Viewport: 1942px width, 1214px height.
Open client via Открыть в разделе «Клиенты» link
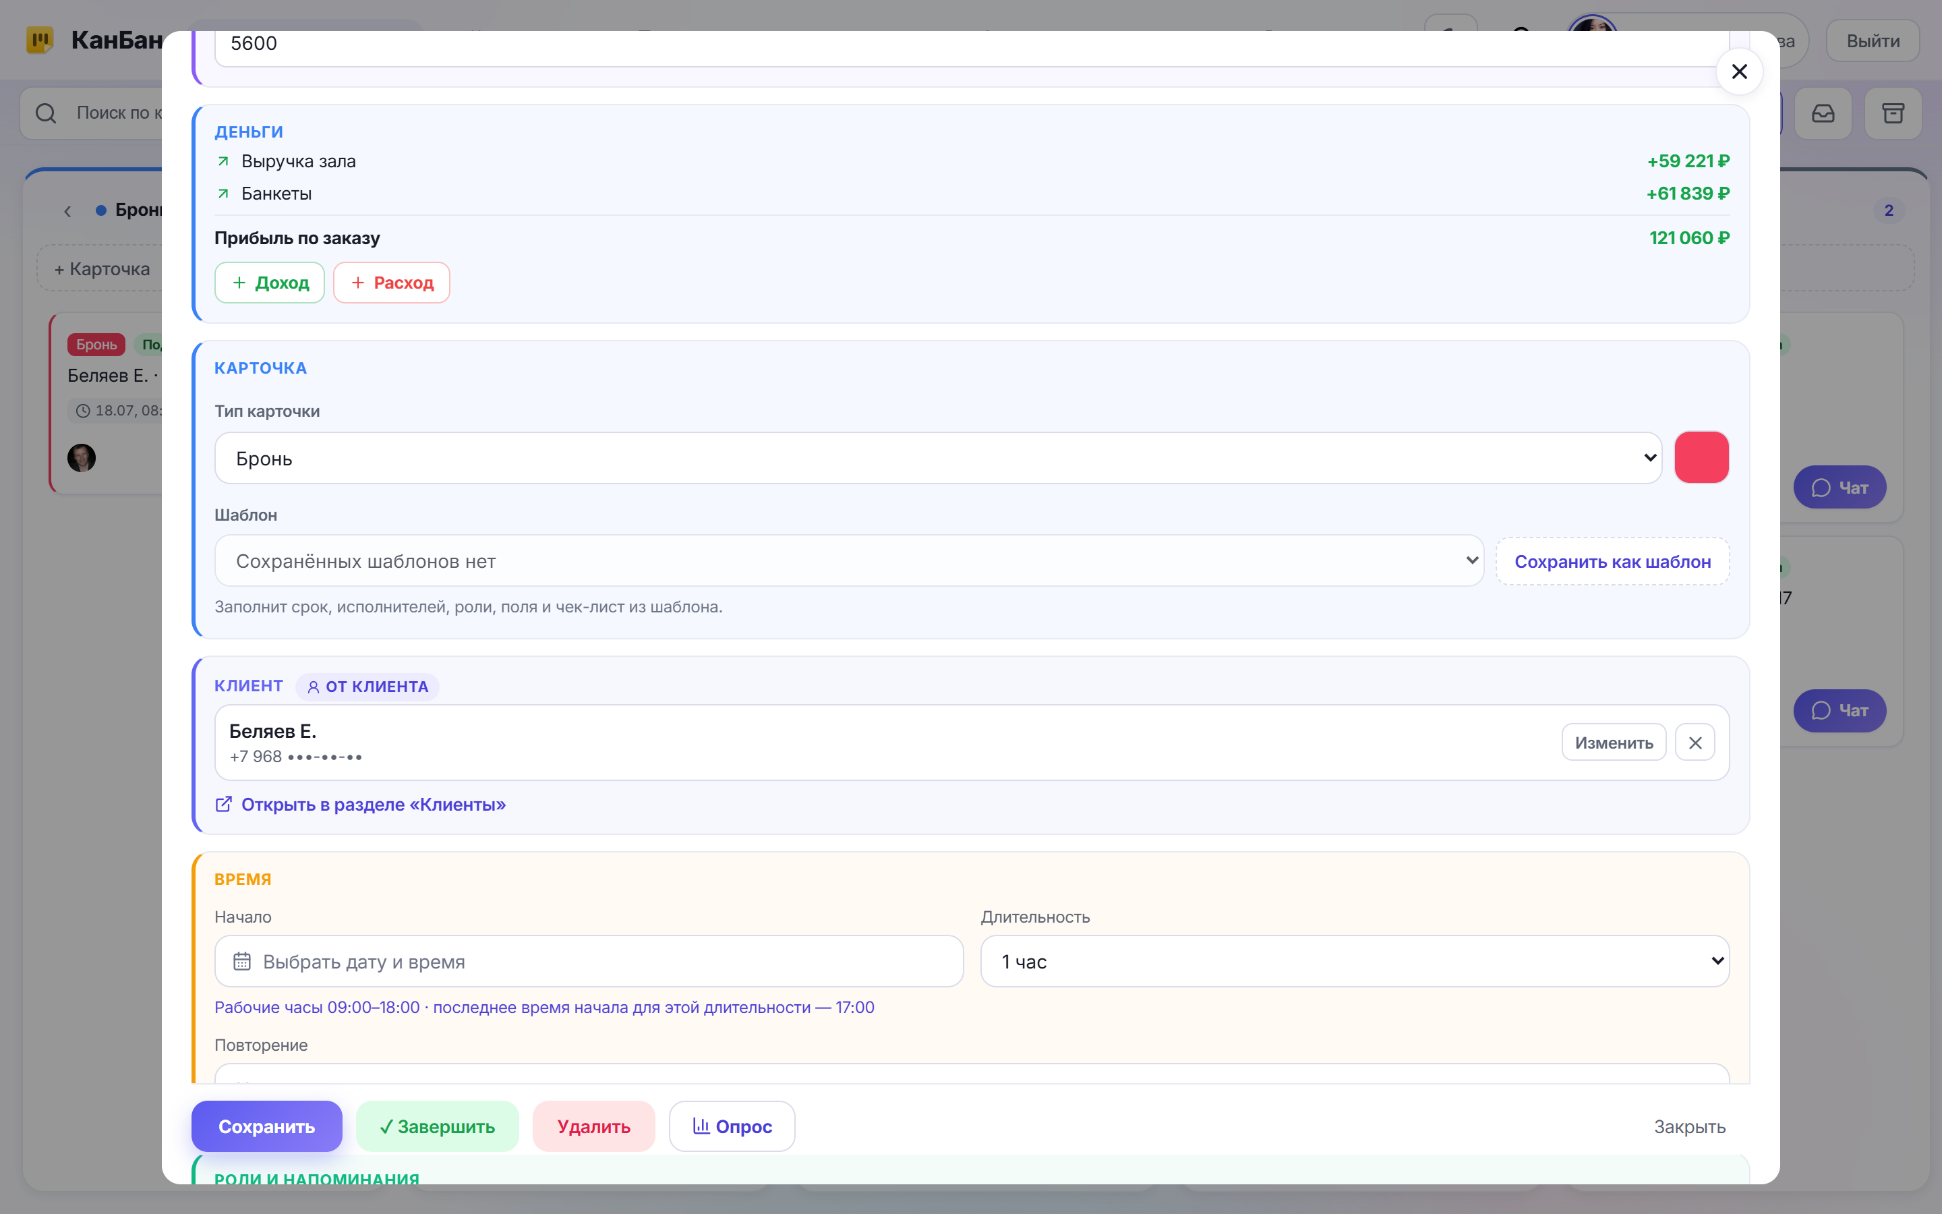(374, 805)
